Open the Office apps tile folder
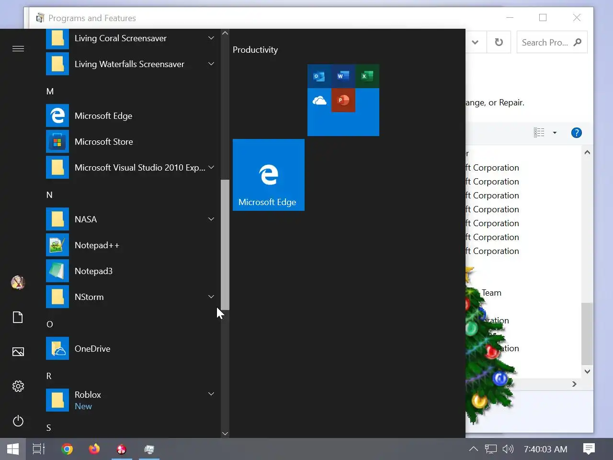This screenshot has height=460, width=613. pyautogui.click(x=343, y=100)
